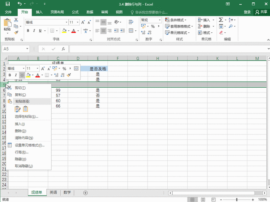Screen dimensions: 270x202
Task: Click the Increase Indent icon
Action: tap(122, 31)
